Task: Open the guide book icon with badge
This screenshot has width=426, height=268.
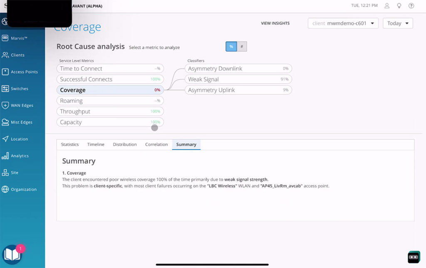Action: click(12, 254)
